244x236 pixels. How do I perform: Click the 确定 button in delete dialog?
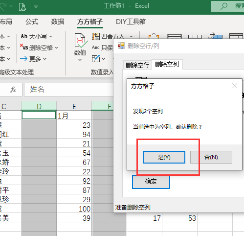(151, 182)
